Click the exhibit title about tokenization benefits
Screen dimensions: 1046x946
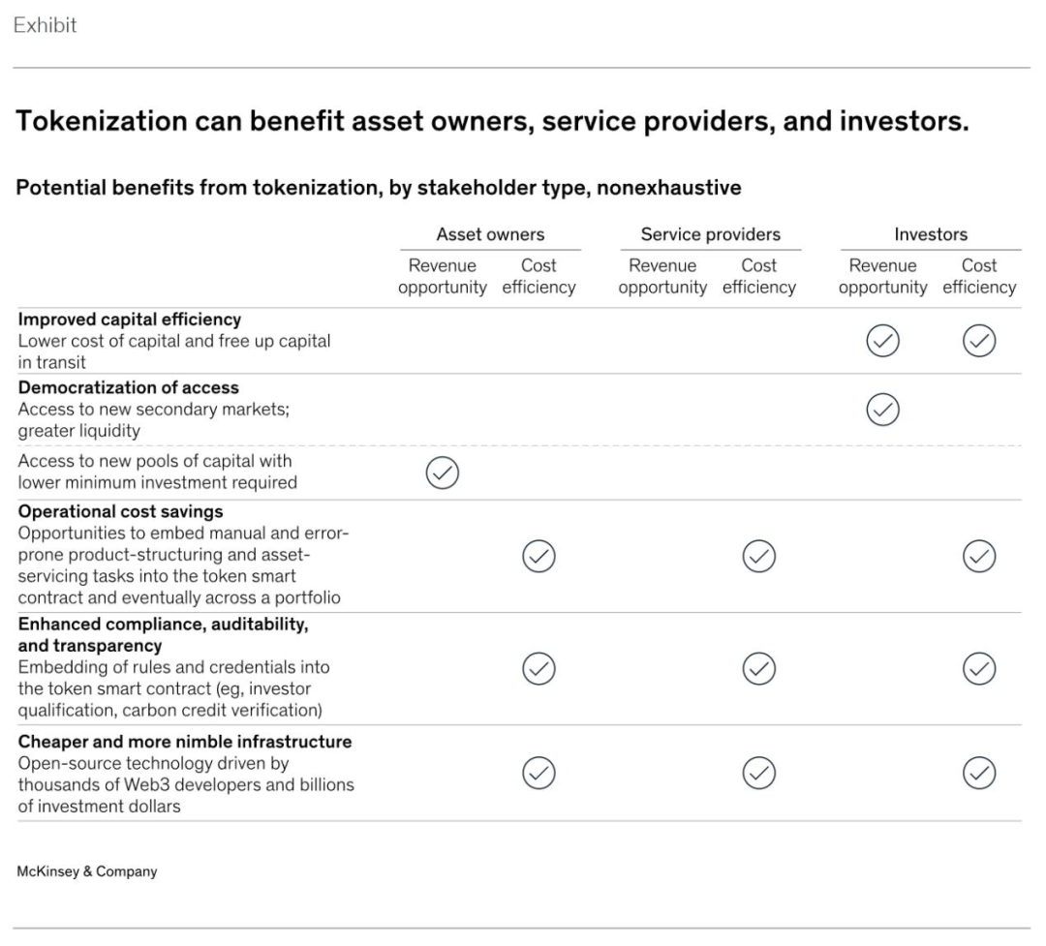(x=493, y=124)
